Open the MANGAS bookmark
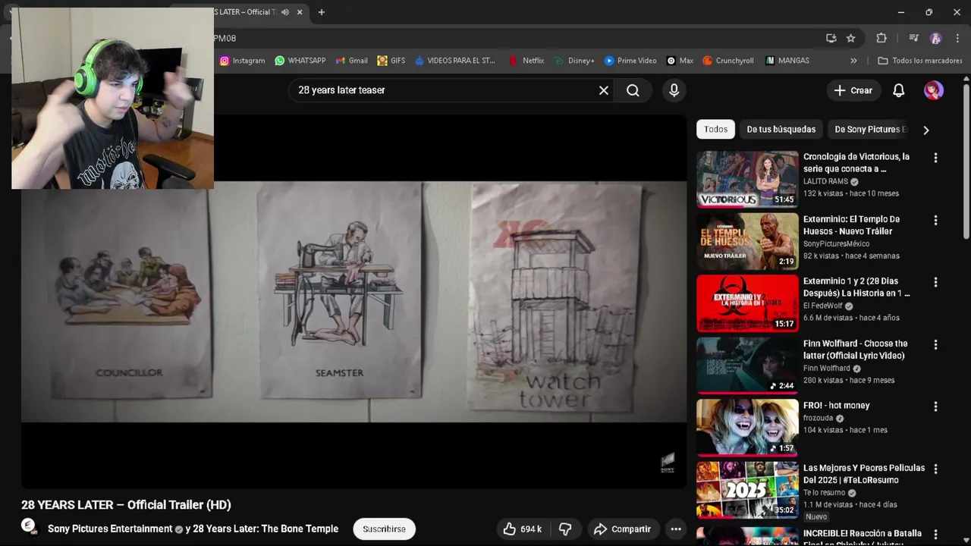The image size is (971, 546). (x=787, y=61)
